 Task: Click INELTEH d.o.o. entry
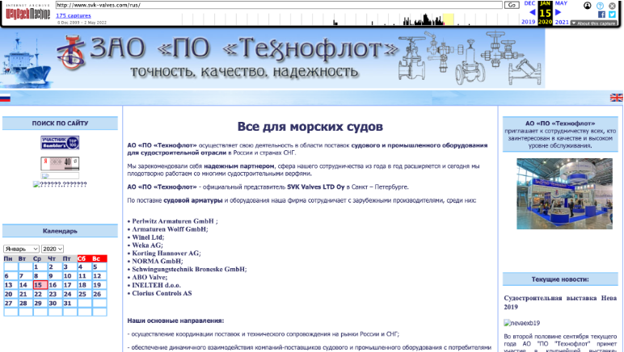[x=154, y=285]
